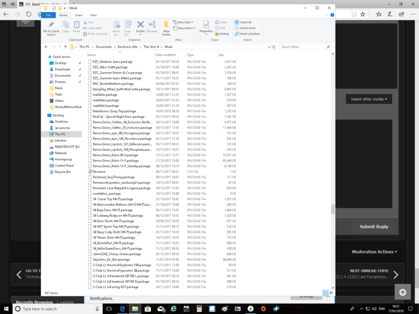Click the file list vertical scrollbar thumb

click(x=333, y=210)
